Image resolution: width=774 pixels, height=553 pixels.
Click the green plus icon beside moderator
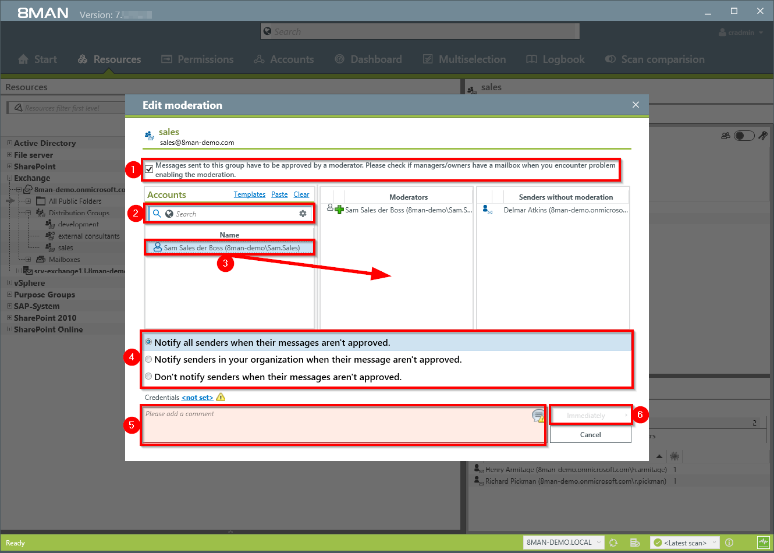339,210
